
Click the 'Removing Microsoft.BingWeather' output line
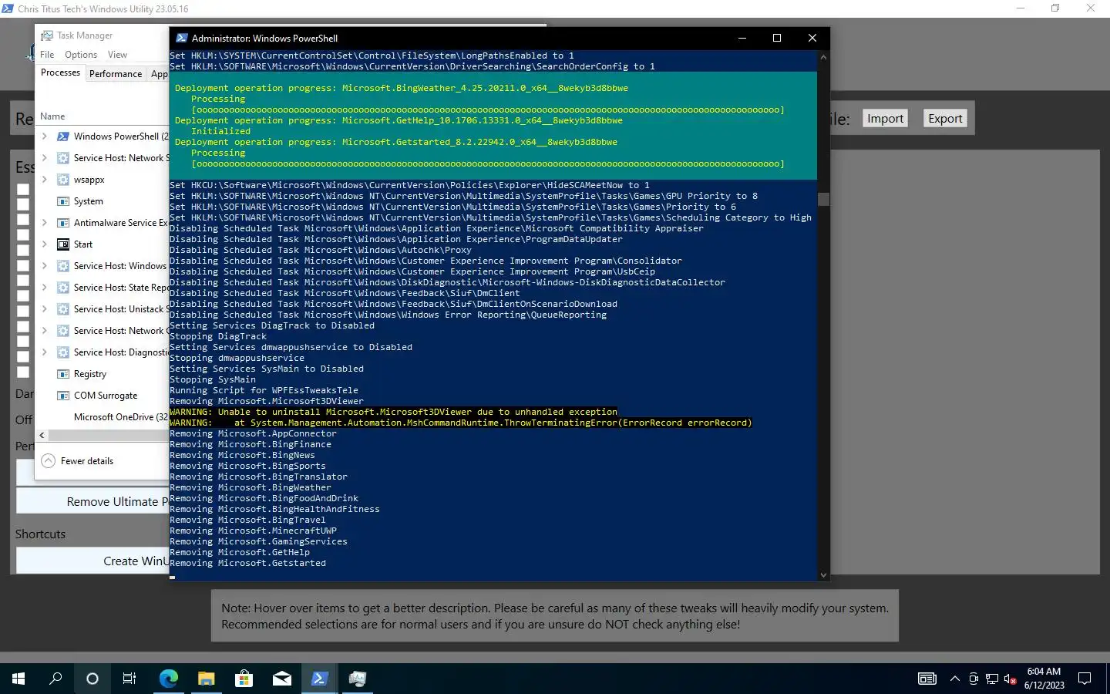point(251,487)
